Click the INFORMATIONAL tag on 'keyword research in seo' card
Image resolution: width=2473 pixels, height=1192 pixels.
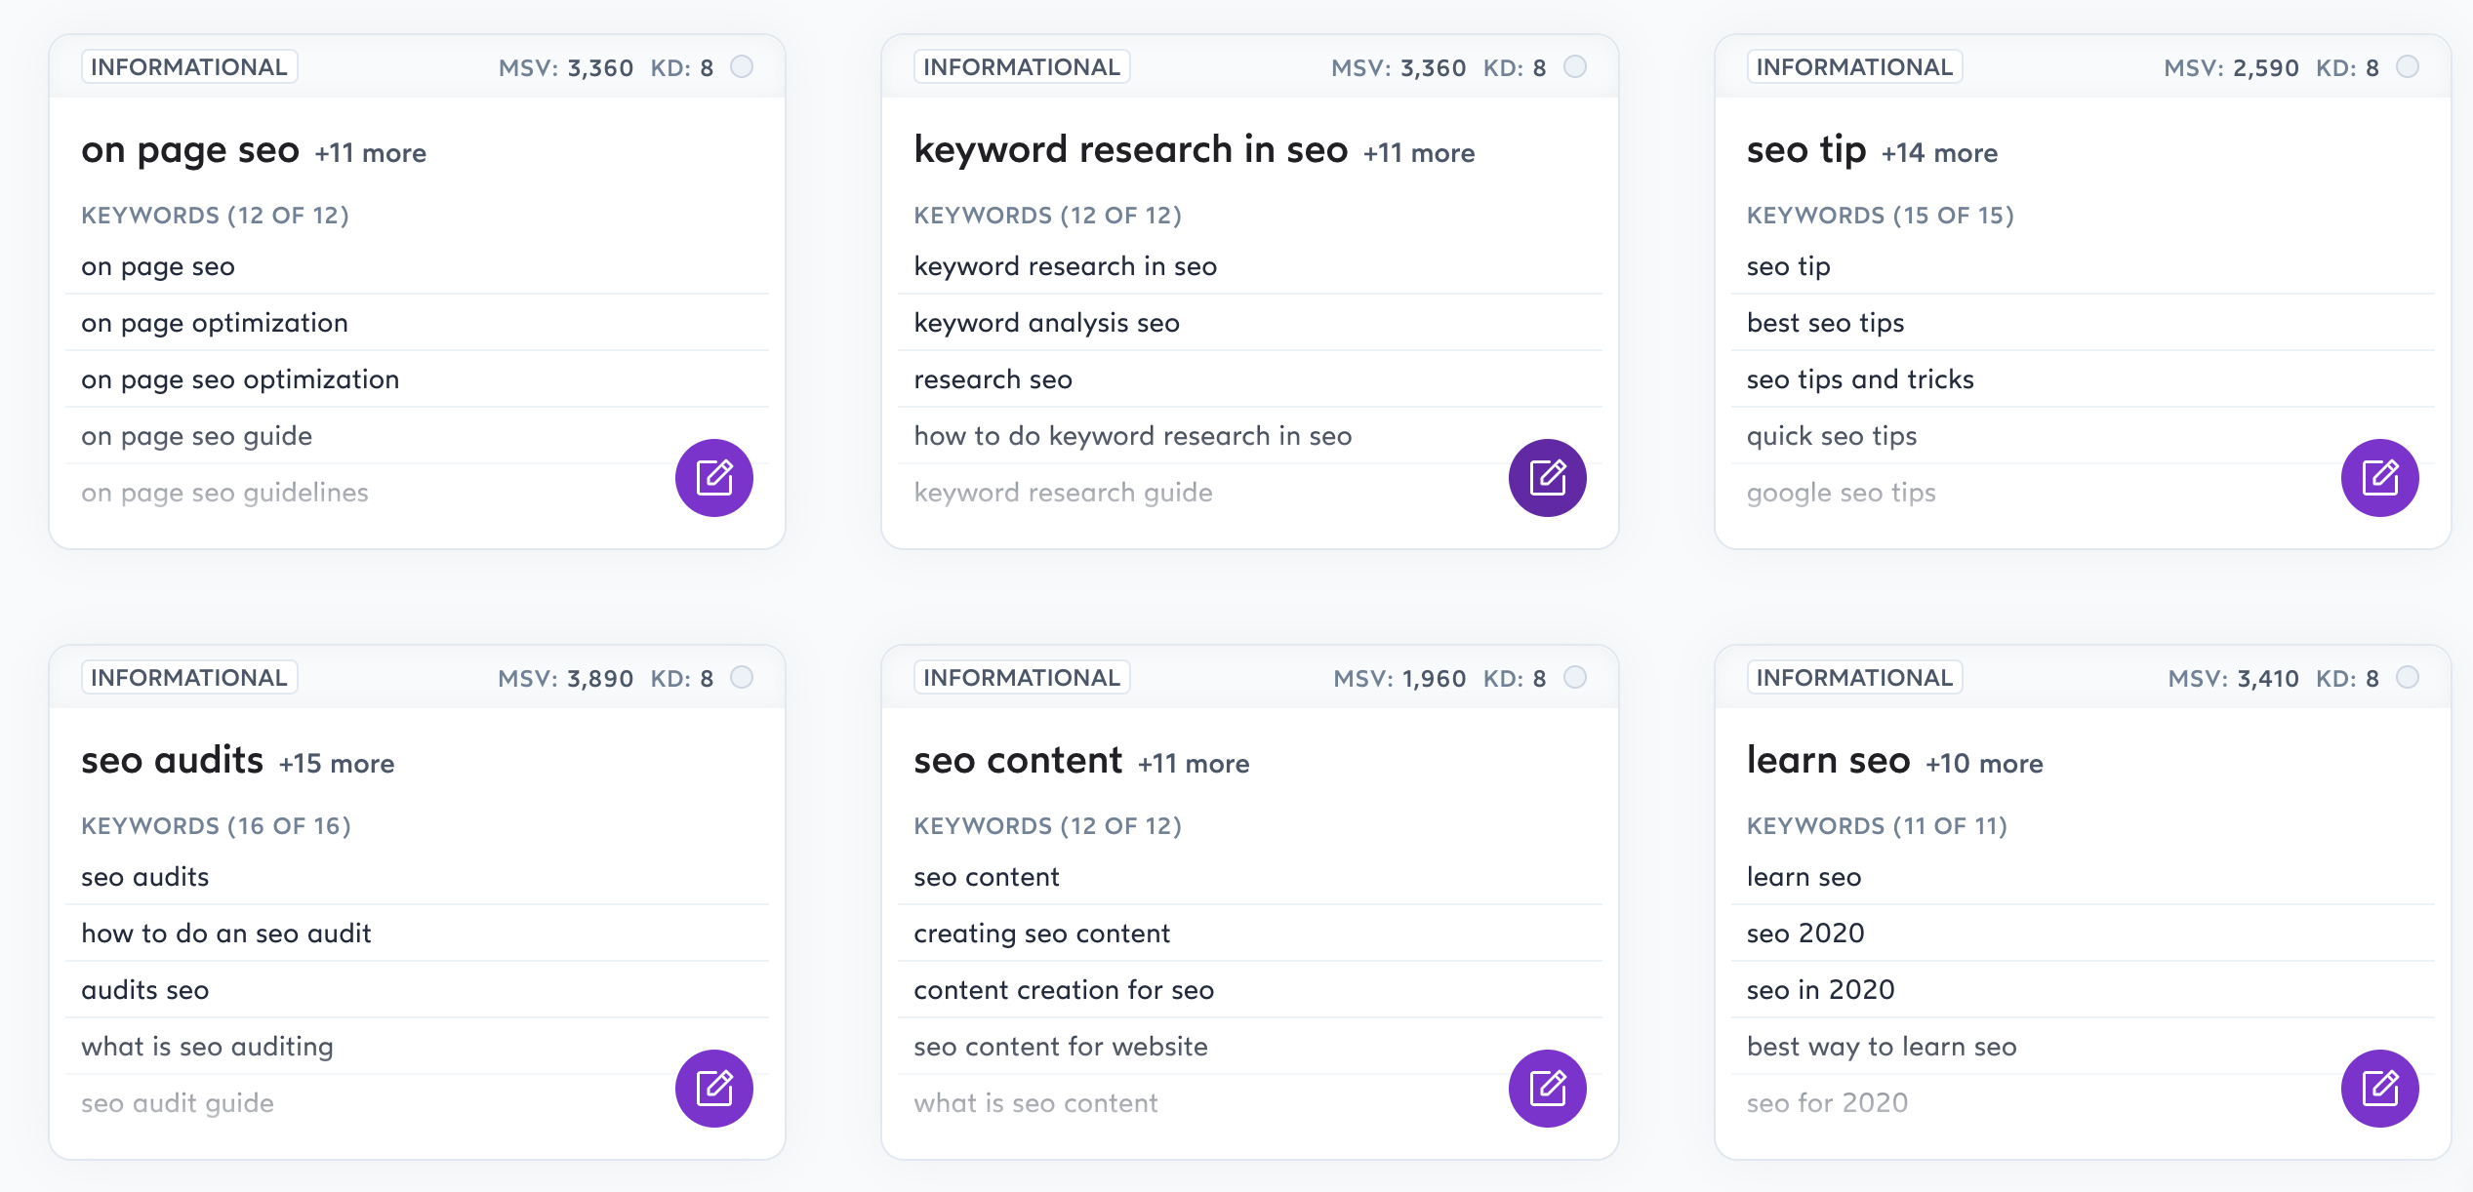pyautogui.click(x=1022, y=67)
